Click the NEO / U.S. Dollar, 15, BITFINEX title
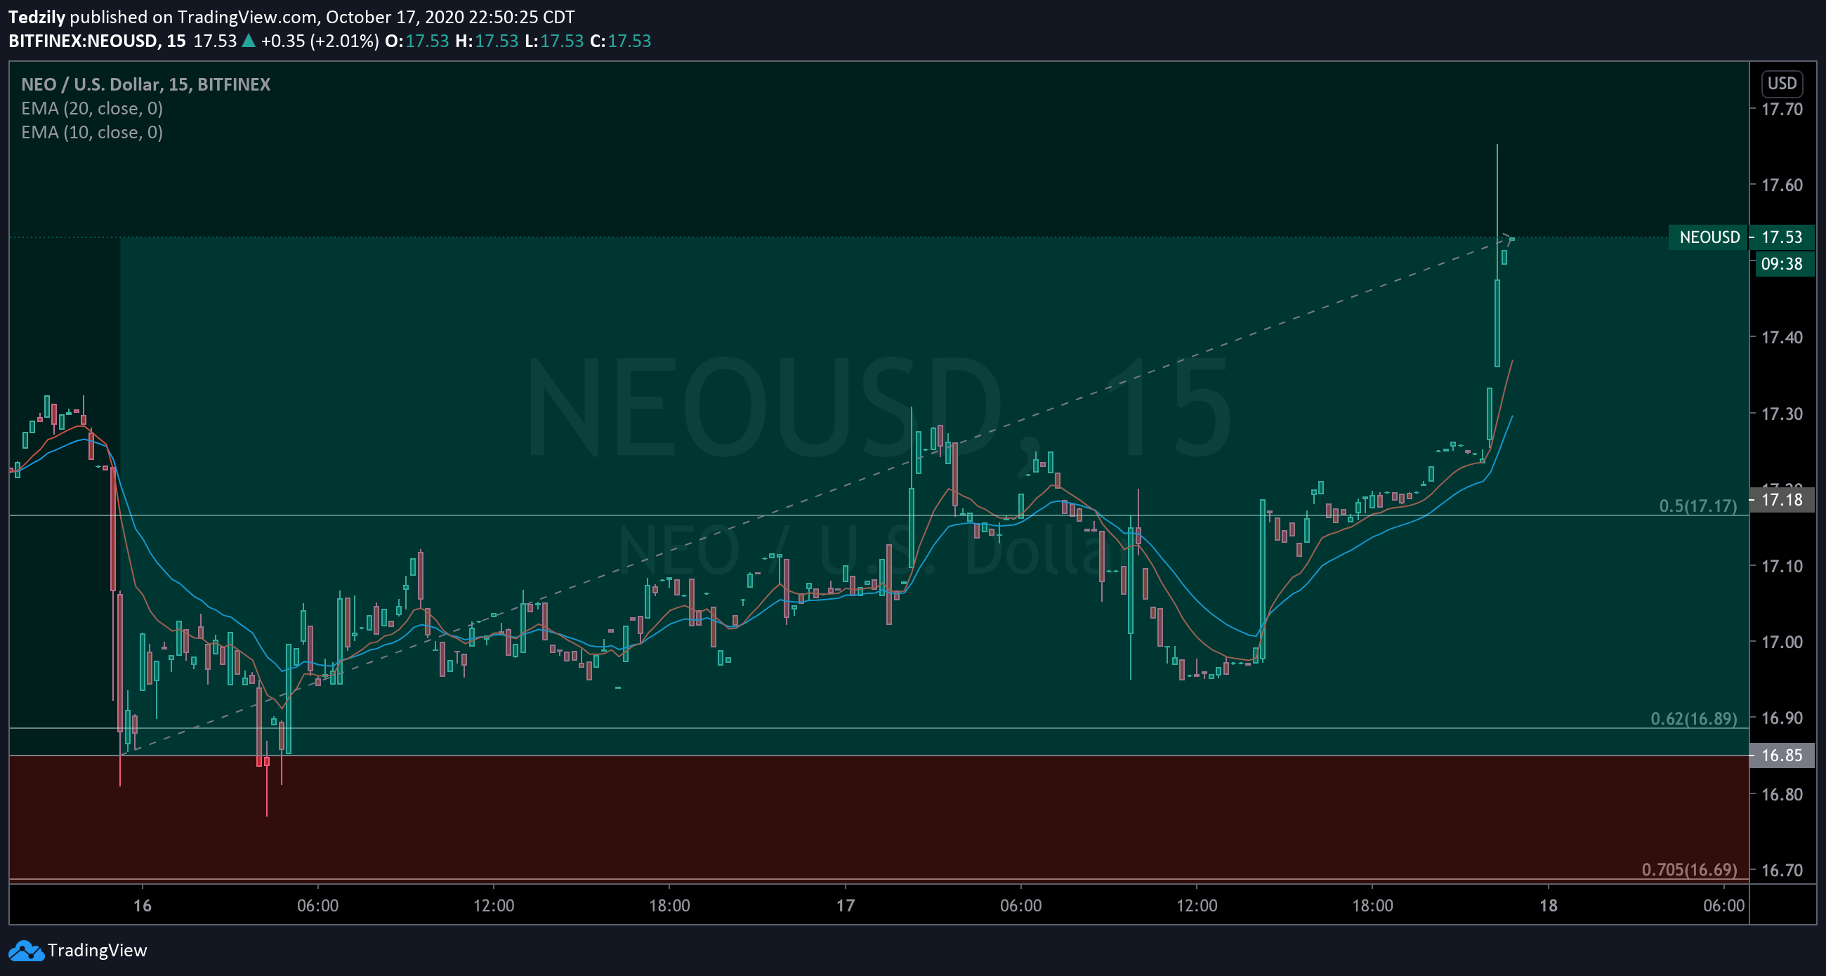1826x976 pixels. pyautogui.click(x=146, y=84)
